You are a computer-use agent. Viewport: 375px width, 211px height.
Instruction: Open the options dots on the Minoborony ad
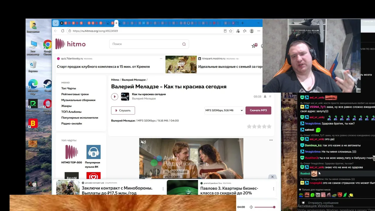point(163,189)
